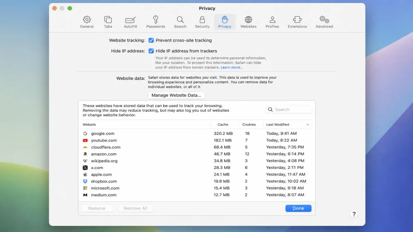Click Manage Website Data button

[x=176, y=95]
